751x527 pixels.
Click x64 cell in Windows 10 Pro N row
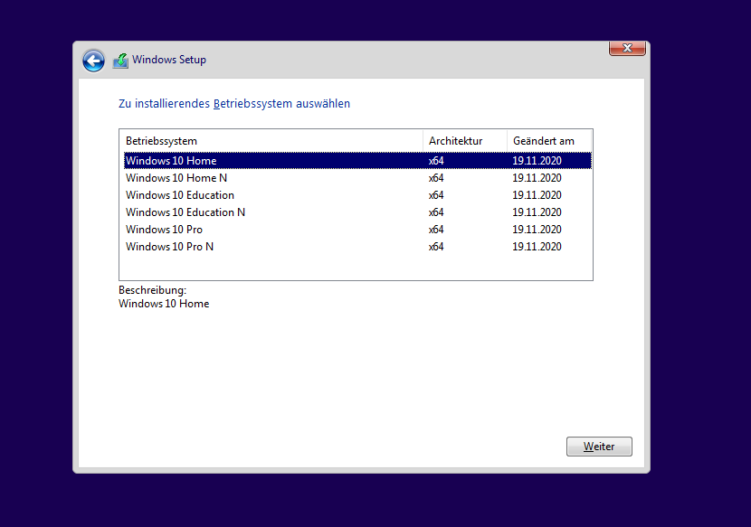click(x=436, y=247)
